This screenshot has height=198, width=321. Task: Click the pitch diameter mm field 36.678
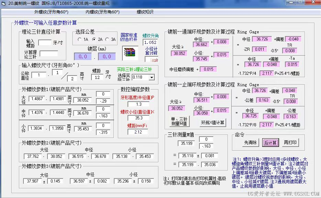coord(83,113)
